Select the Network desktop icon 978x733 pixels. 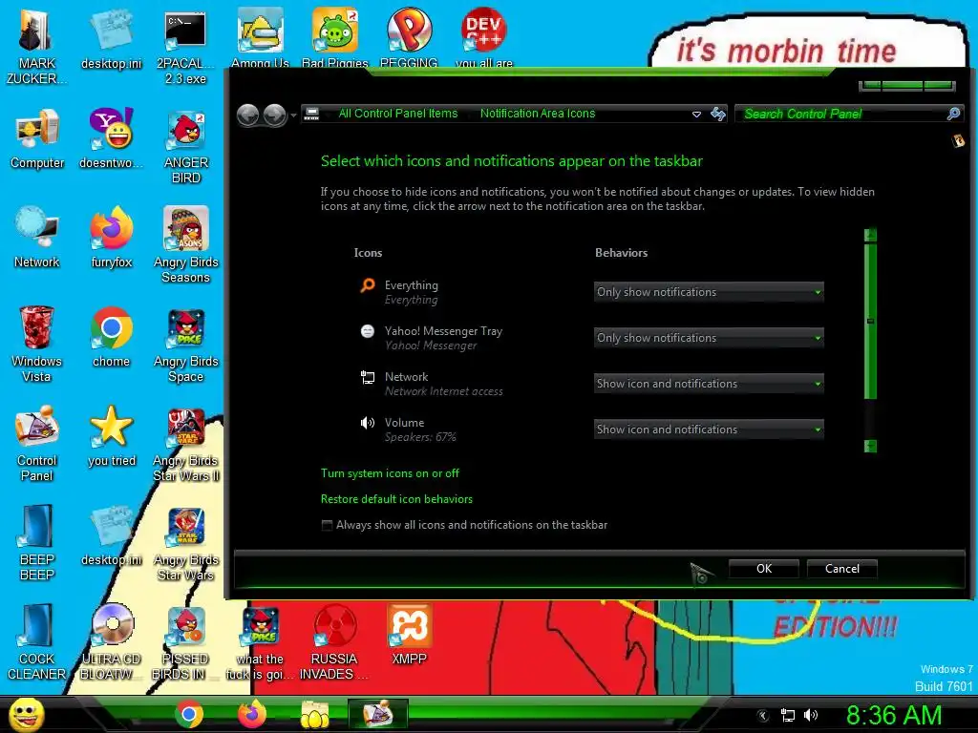click(x=37, y=238)
